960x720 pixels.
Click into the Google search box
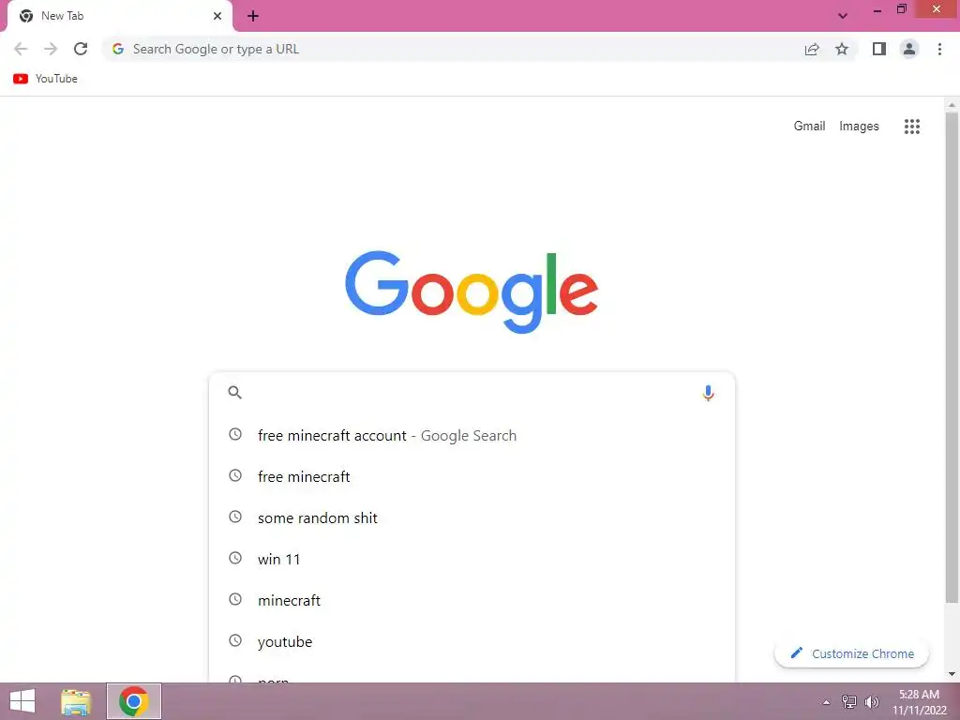coord(472,393)
